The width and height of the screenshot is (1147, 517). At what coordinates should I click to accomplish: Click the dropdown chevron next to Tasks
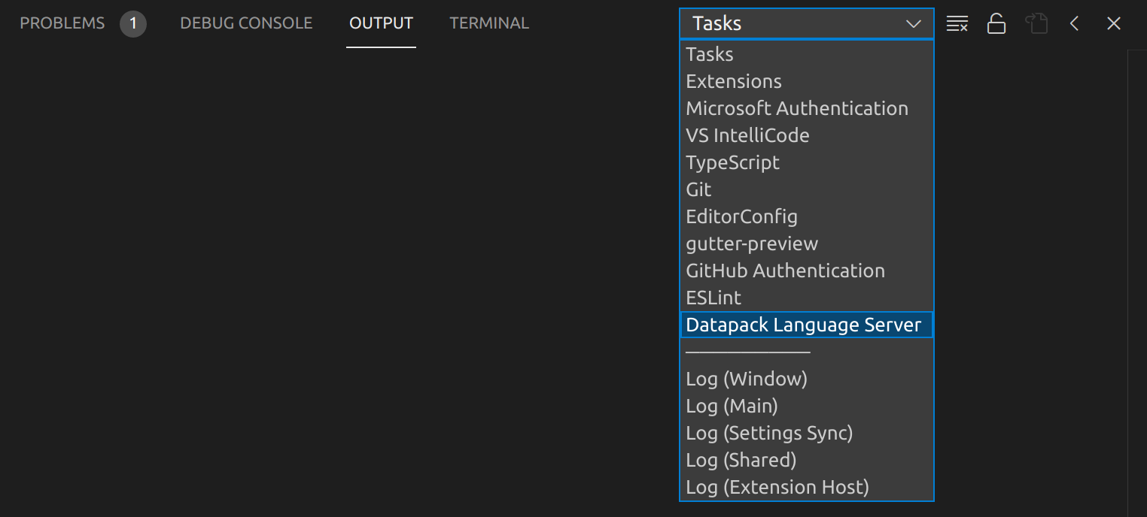(913, 23)
